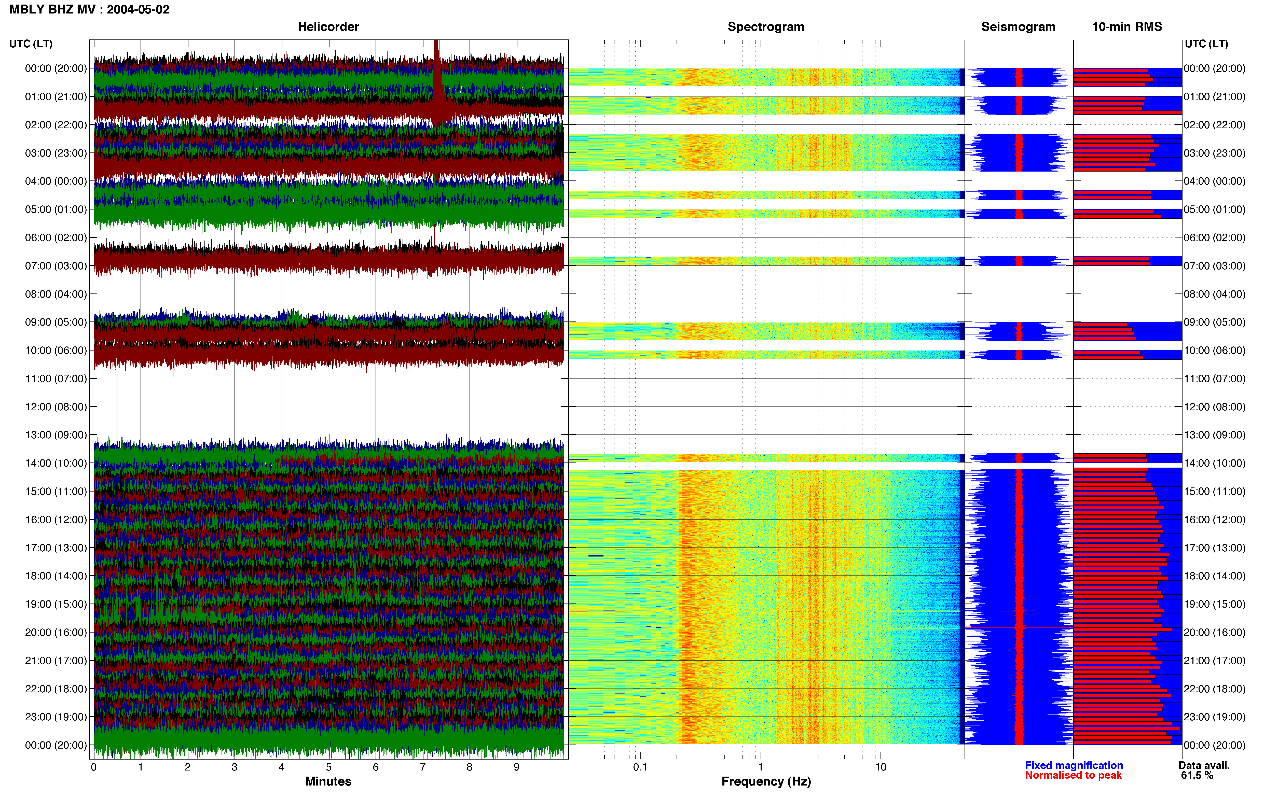The image size is (1278, 799).
Task: Click left time label '04:00 (00:00)'
Action: pos(56,181)
